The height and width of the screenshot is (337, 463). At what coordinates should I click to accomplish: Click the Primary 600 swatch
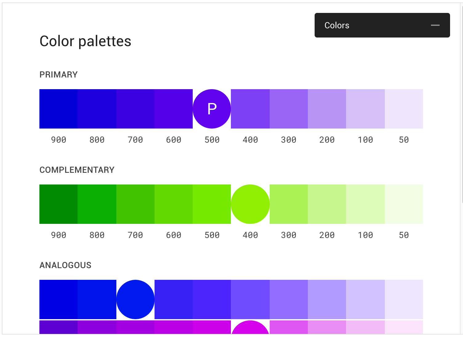[174, 109]
